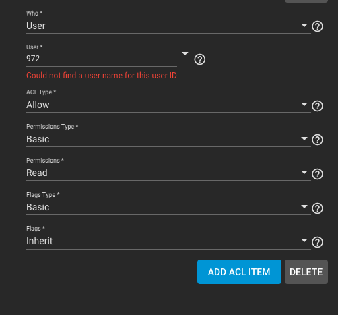Open Flags Type dropdown arrow
The height and width of the screenshot is (315, 338).
click(304, 206)
